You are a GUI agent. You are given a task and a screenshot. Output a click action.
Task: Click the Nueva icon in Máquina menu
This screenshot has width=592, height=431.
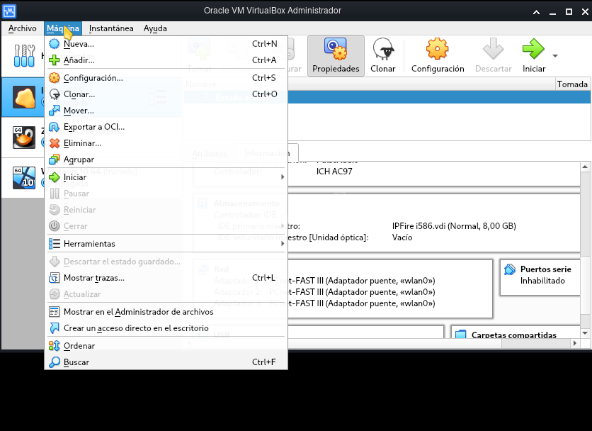pyautogui.click(x=55, y=44)
